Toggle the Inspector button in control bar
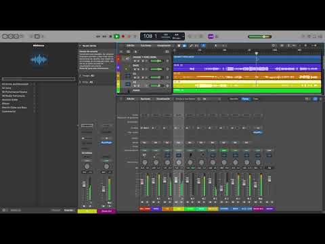The width and height of the screenshot is (325, 244). [10, 36]
